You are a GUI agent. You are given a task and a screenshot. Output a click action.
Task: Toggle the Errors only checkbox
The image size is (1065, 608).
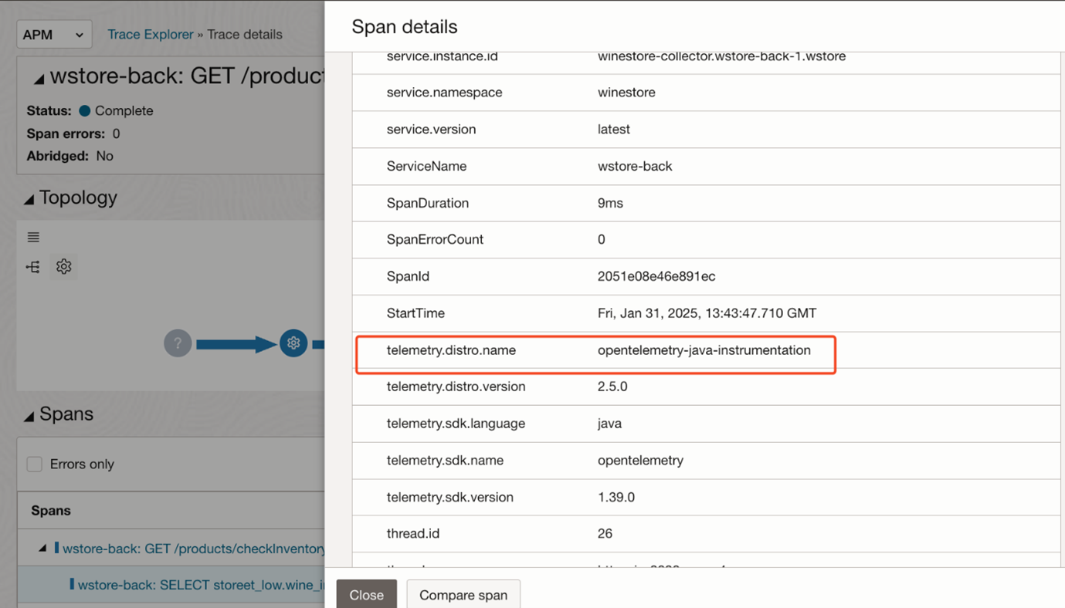coord(35,464)
